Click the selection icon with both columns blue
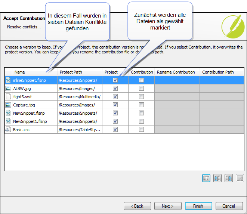The width and height of the screenshot is (247, 214). pos(228,178)
